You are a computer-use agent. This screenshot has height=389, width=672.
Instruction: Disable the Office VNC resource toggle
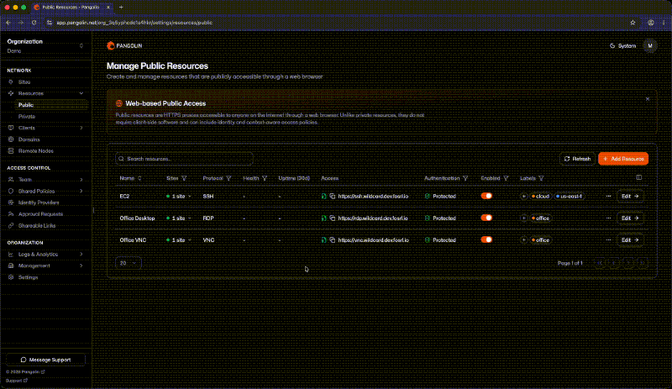point(486,239)
